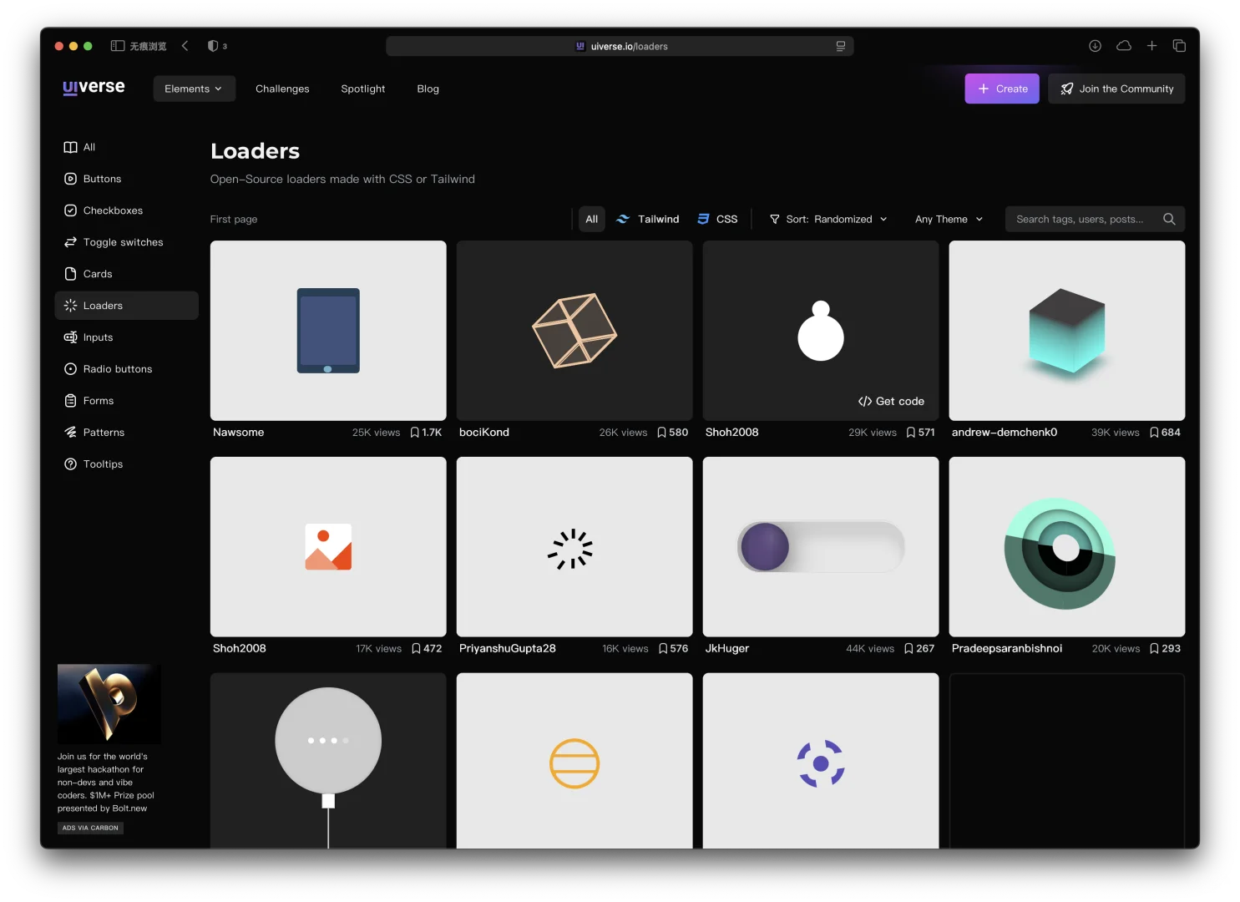
Task: Open the Bolt.new hackathon ad image
Action: pyautogui.click(x=109, y=704)
